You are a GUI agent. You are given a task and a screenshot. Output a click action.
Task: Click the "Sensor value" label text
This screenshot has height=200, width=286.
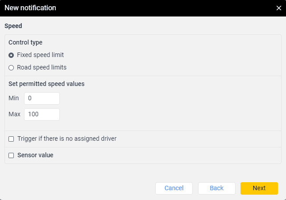tap(35, 155)
